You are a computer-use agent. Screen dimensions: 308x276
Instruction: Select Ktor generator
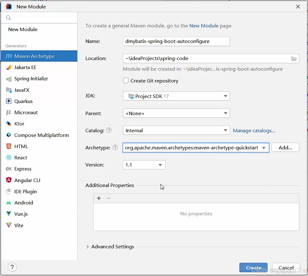point(39,124)
